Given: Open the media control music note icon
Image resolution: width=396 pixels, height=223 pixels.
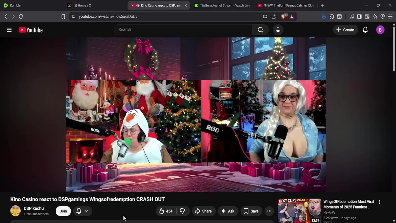Looking at the screenshot, I should point(352,16).
